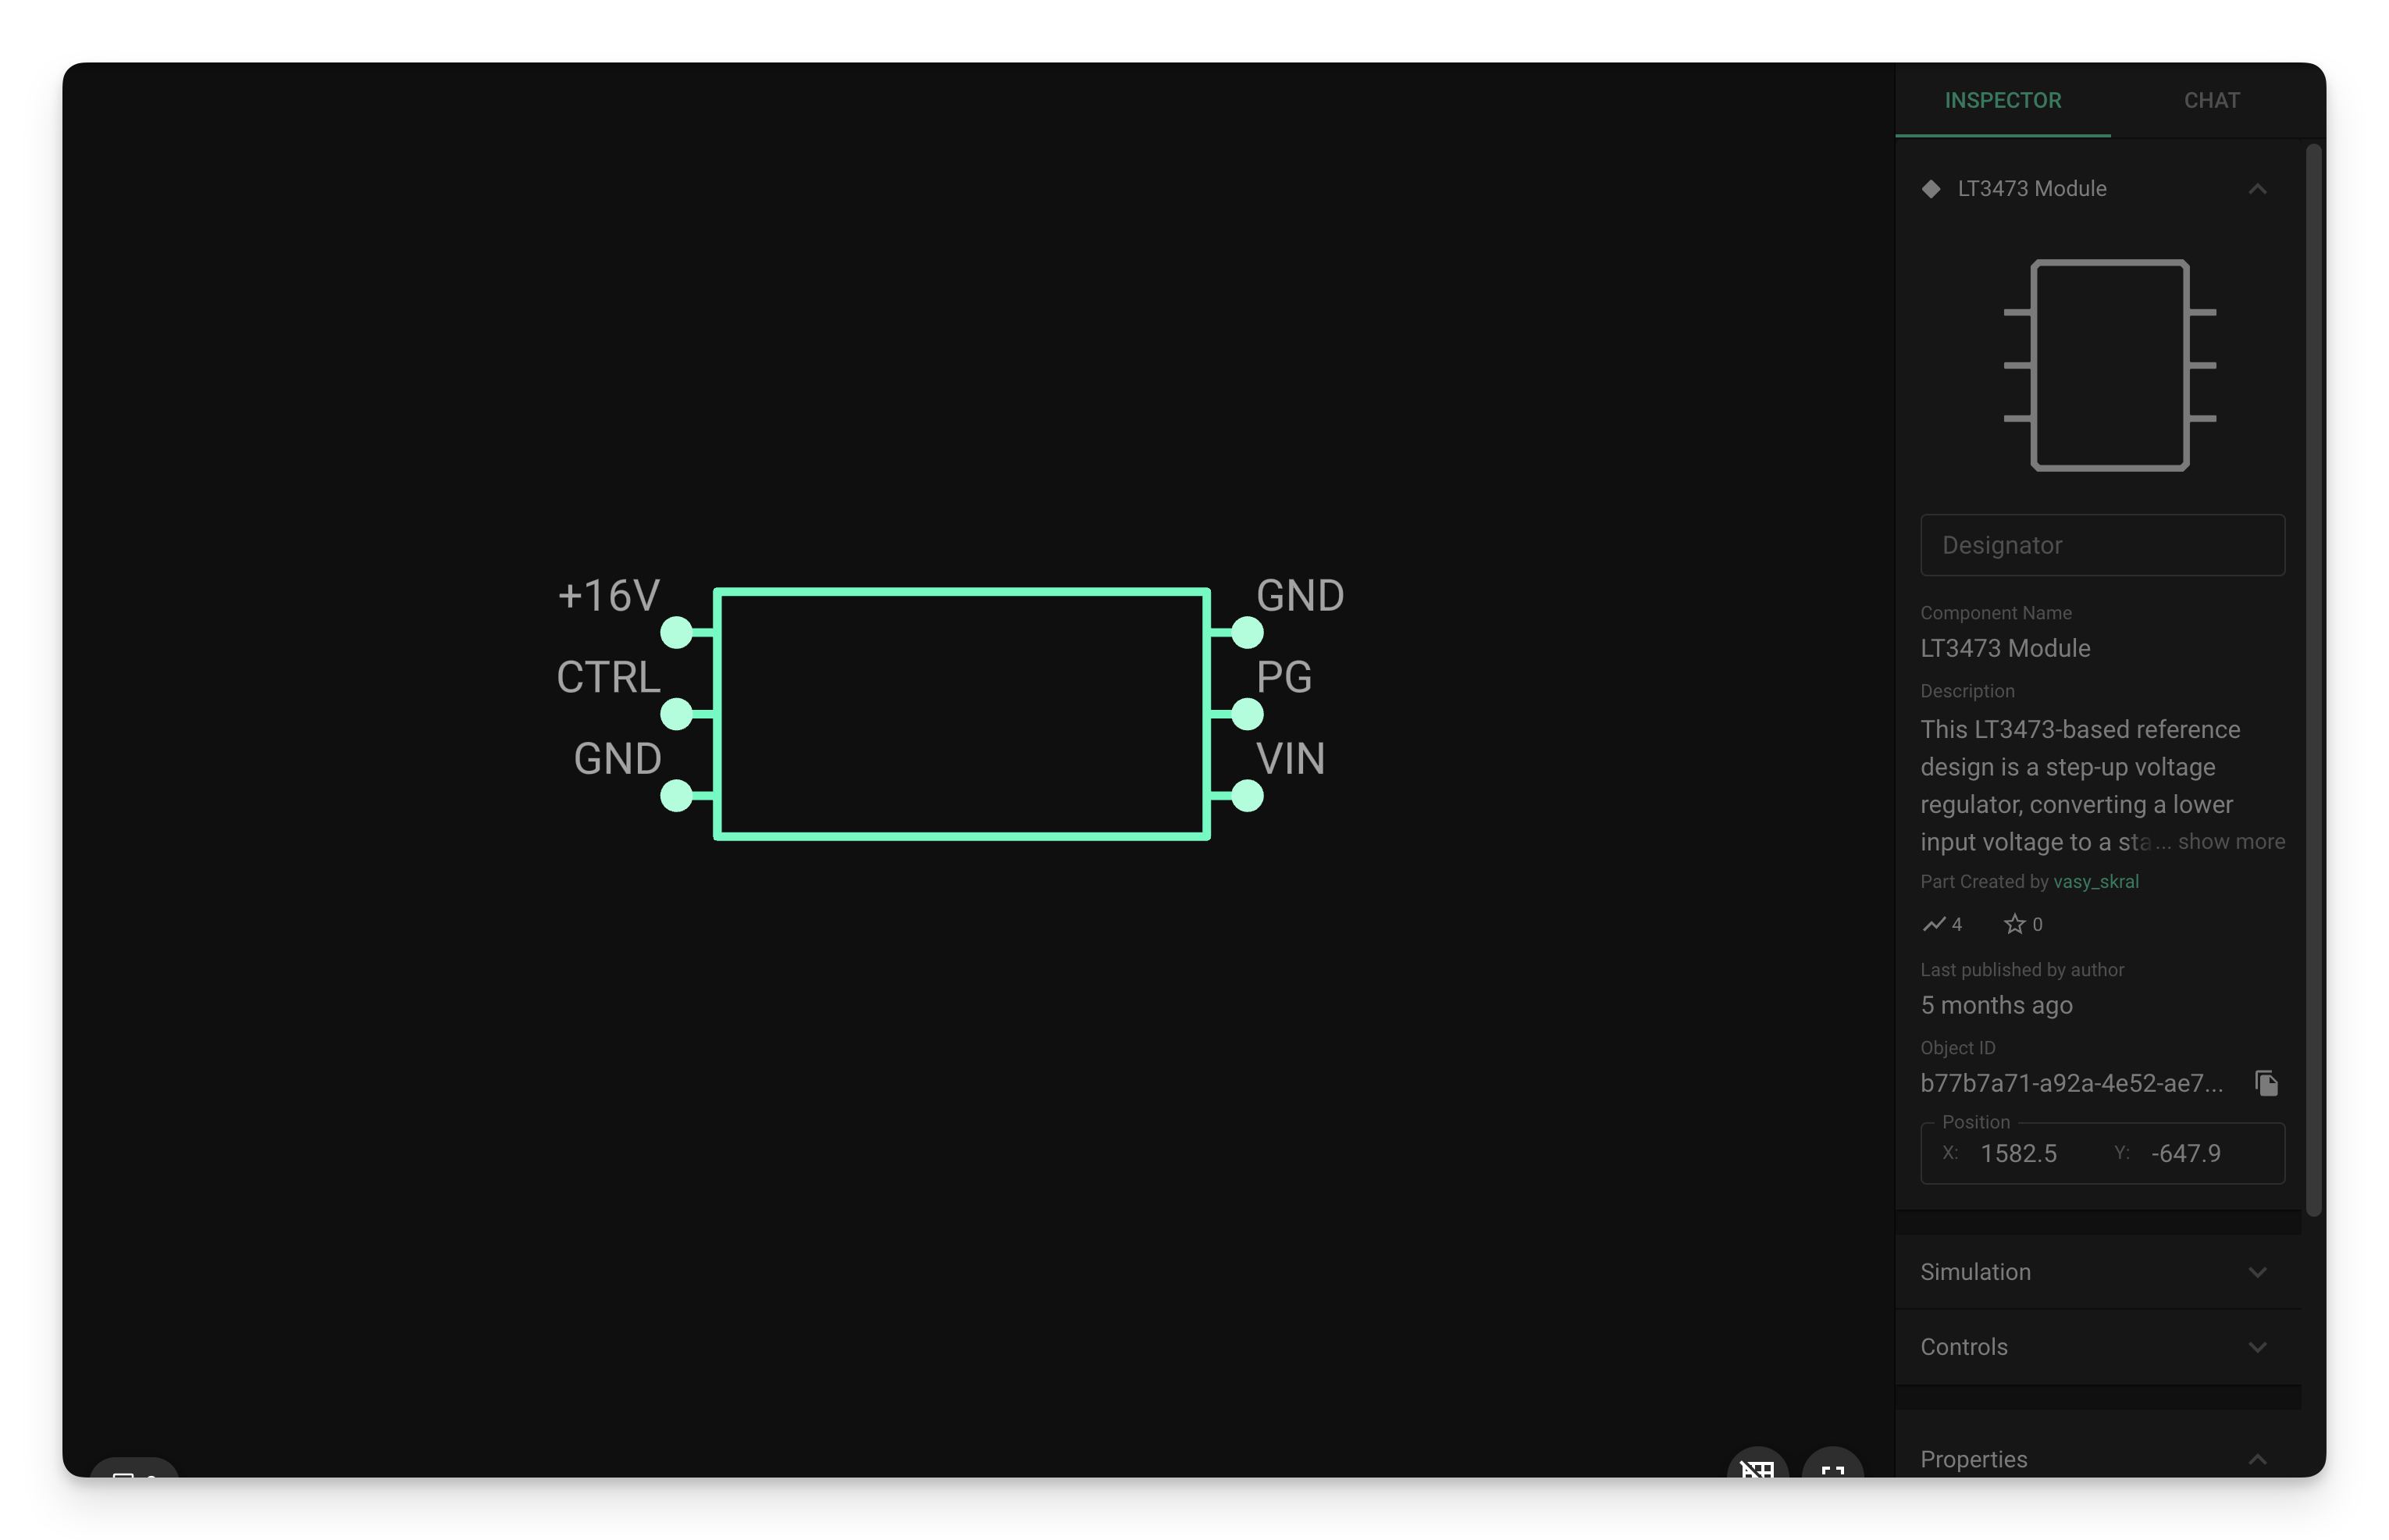Screen dimensions: 2389x1540
Task: Click the inspector panel vertical scrollbar
Action: [x=2312, y=680]
